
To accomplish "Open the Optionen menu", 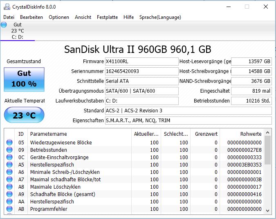I will [x=59, y=17].
